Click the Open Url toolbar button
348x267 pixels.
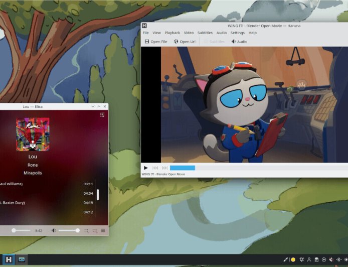185,42
